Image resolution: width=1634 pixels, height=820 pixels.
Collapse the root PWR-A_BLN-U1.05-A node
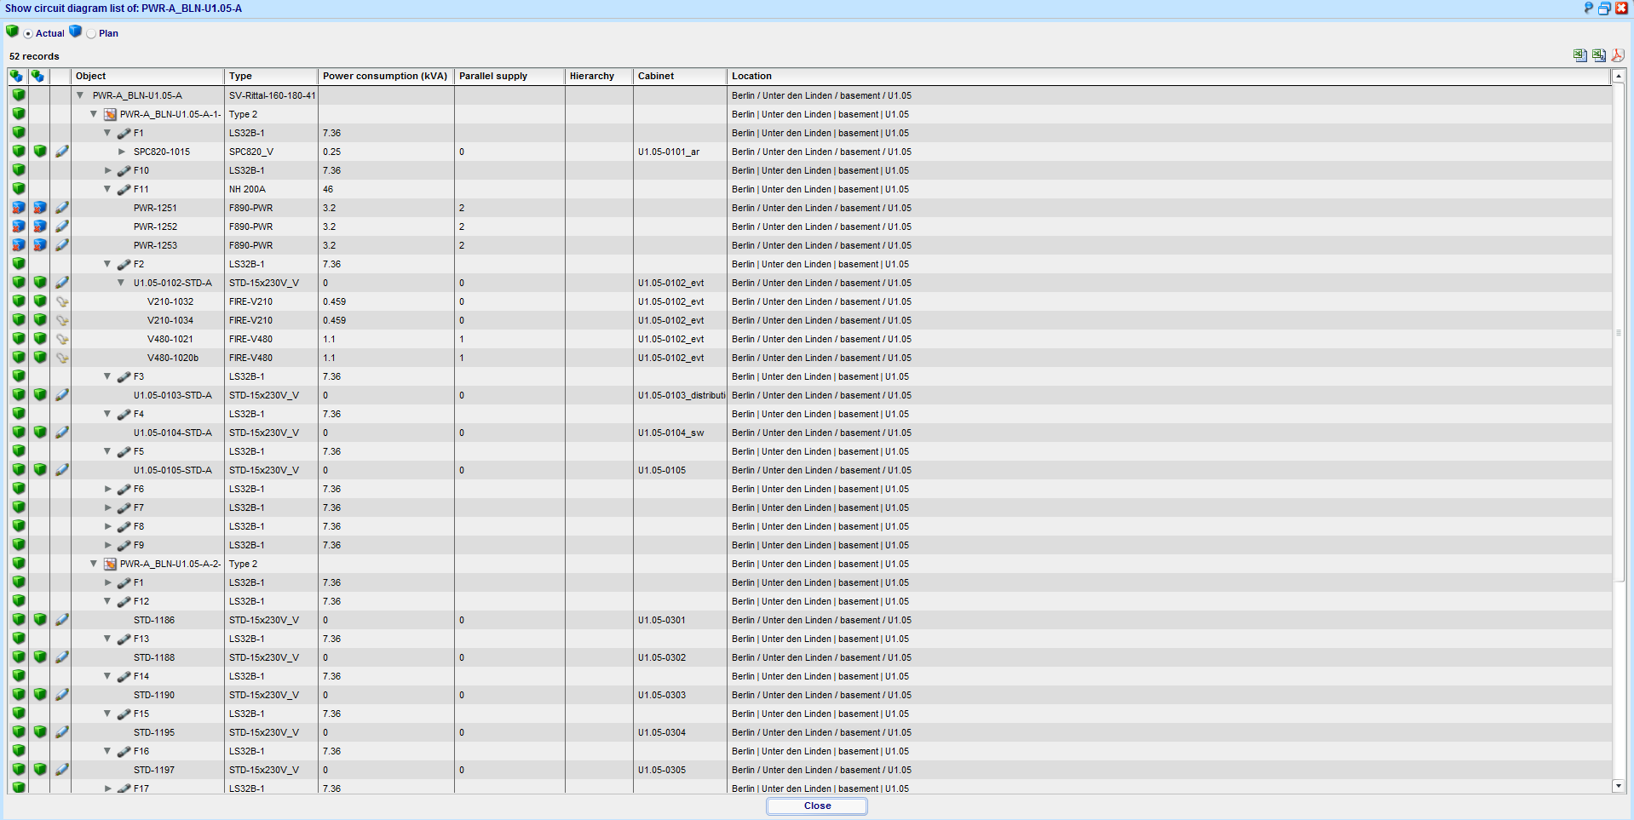coord(80,95)
